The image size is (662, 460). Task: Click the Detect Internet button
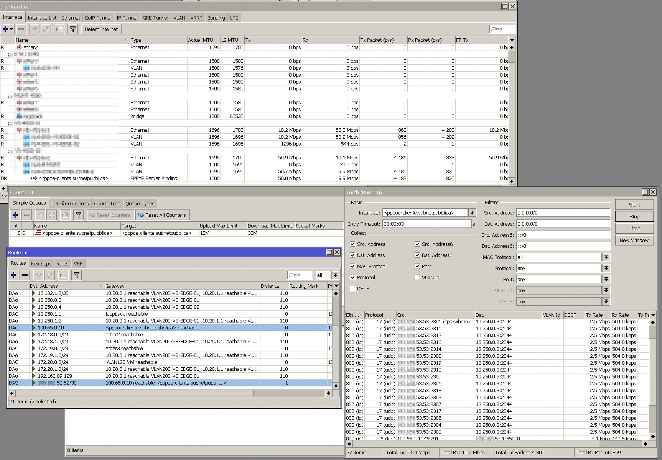click(x=101, y=29)
